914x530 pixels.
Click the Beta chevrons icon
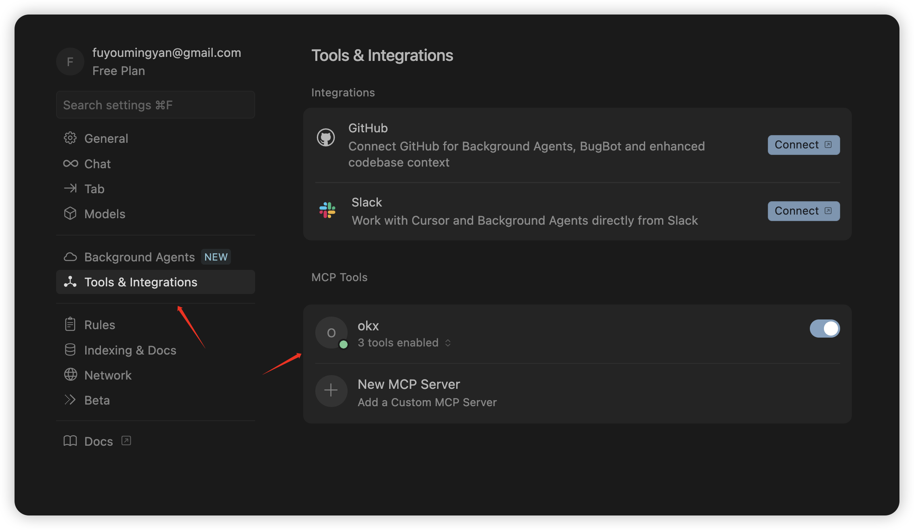tap(70, 400)
